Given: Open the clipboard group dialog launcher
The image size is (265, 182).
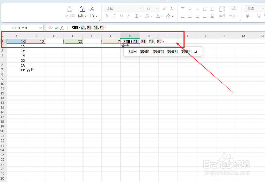Looking at the screenshot, I should (99, 21).
